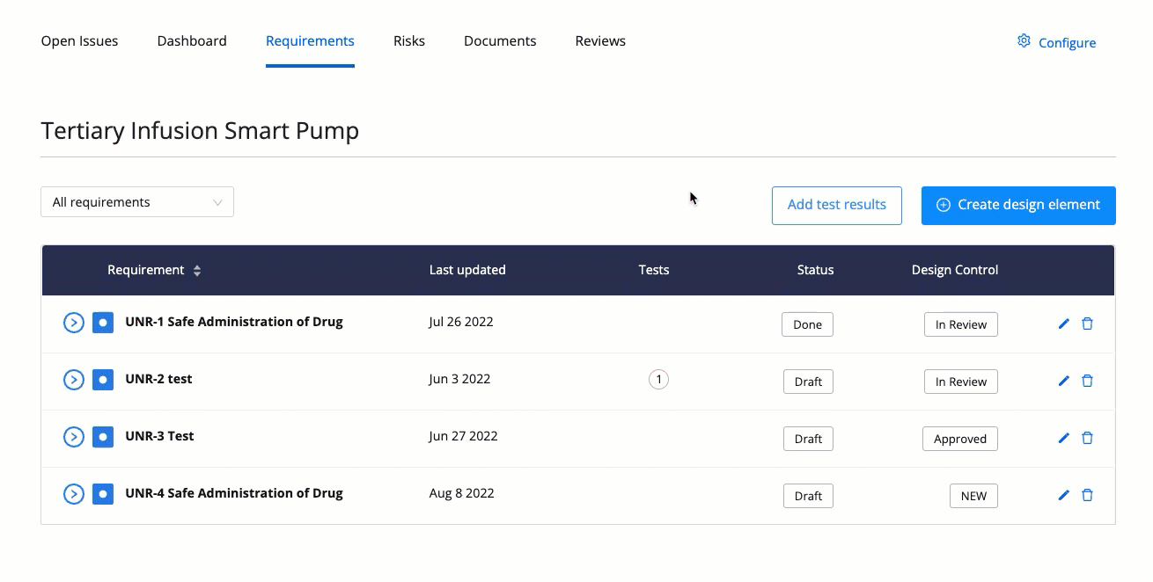
Task: Open the All requirements filter dropdown
Action: pyautogui.click(x=137, y=202)
